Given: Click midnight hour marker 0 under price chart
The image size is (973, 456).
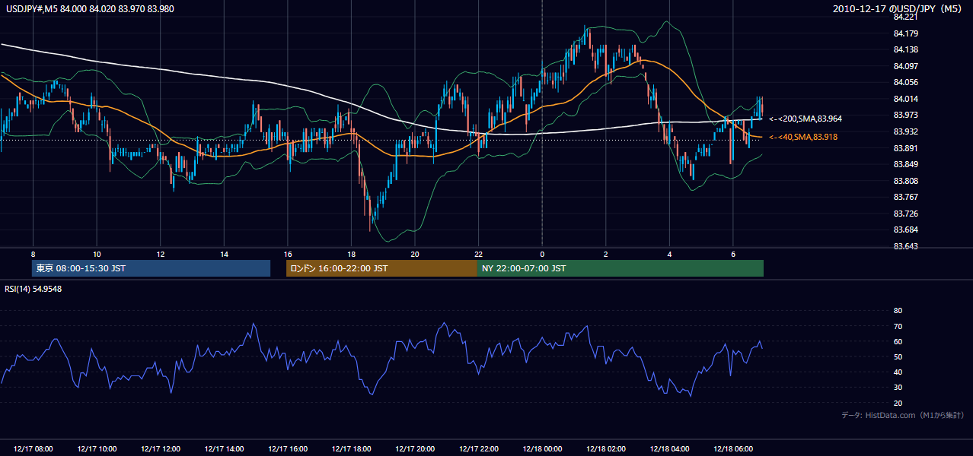Looking at the screenshot, I should pos(542,254).
